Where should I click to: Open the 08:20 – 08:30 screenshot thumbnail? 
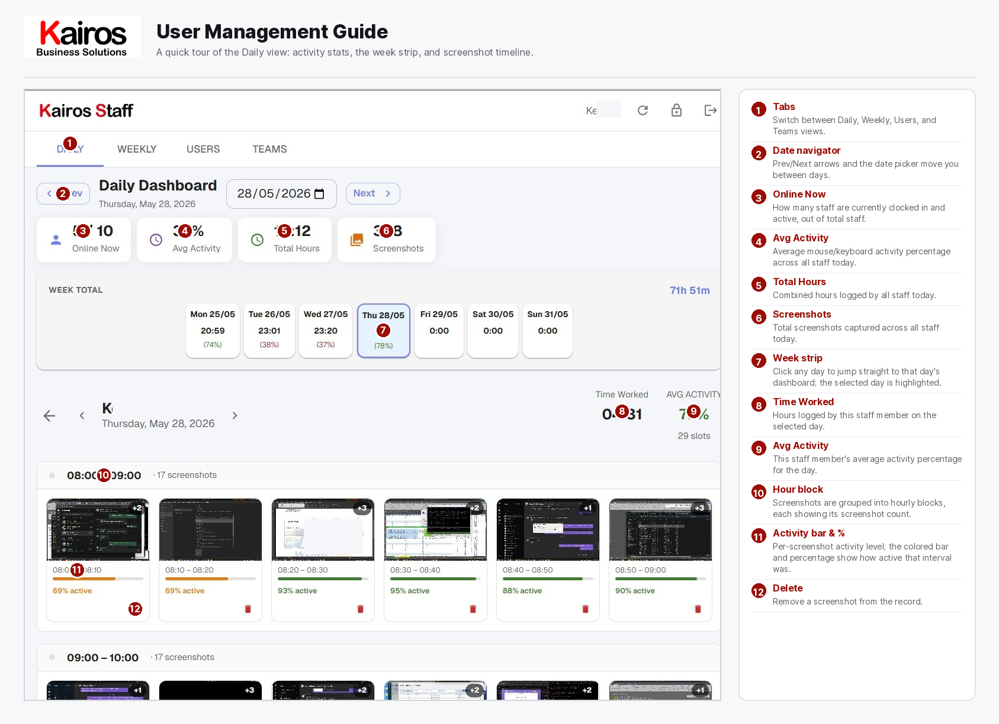(x=323, y=529)
